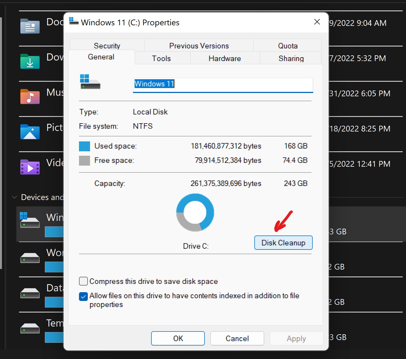Click the 'NTFS' file system value
Viewport: 406px width, 359px height.
pyautogui.click(x=143, y=126)
